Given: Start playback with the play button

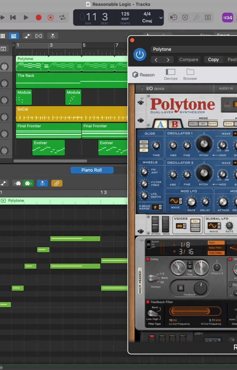Looking at the screenshot, I should (26, 18).
